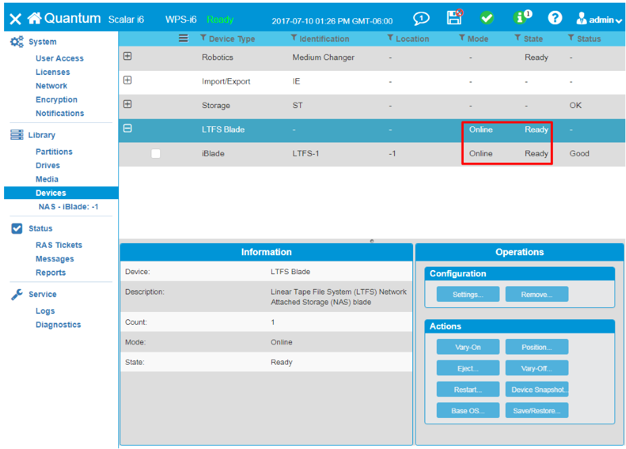Click the Mode column filter icon
Viewport: 626px width, 449px height.
tap(462, 38)
